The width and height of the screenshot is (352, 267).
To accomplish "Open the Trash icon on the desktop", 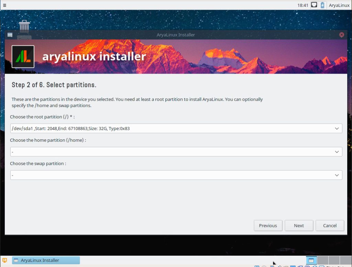I will (x=24, y=26).
